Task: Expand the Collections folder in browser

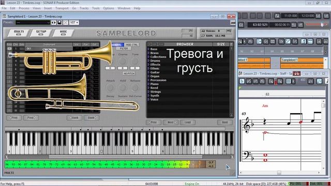Action: pos(148,57)
